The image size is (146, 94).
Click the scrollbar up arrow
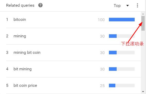(143, 14)
